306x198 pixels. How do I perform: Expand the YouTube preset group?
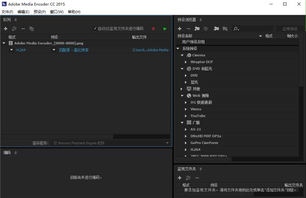[186, 116]
